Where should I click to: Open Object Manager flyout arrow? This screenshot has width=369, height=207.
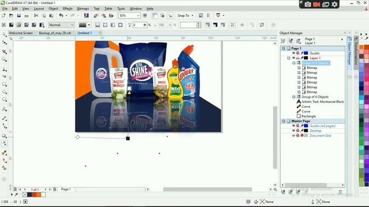click(342, 40)
